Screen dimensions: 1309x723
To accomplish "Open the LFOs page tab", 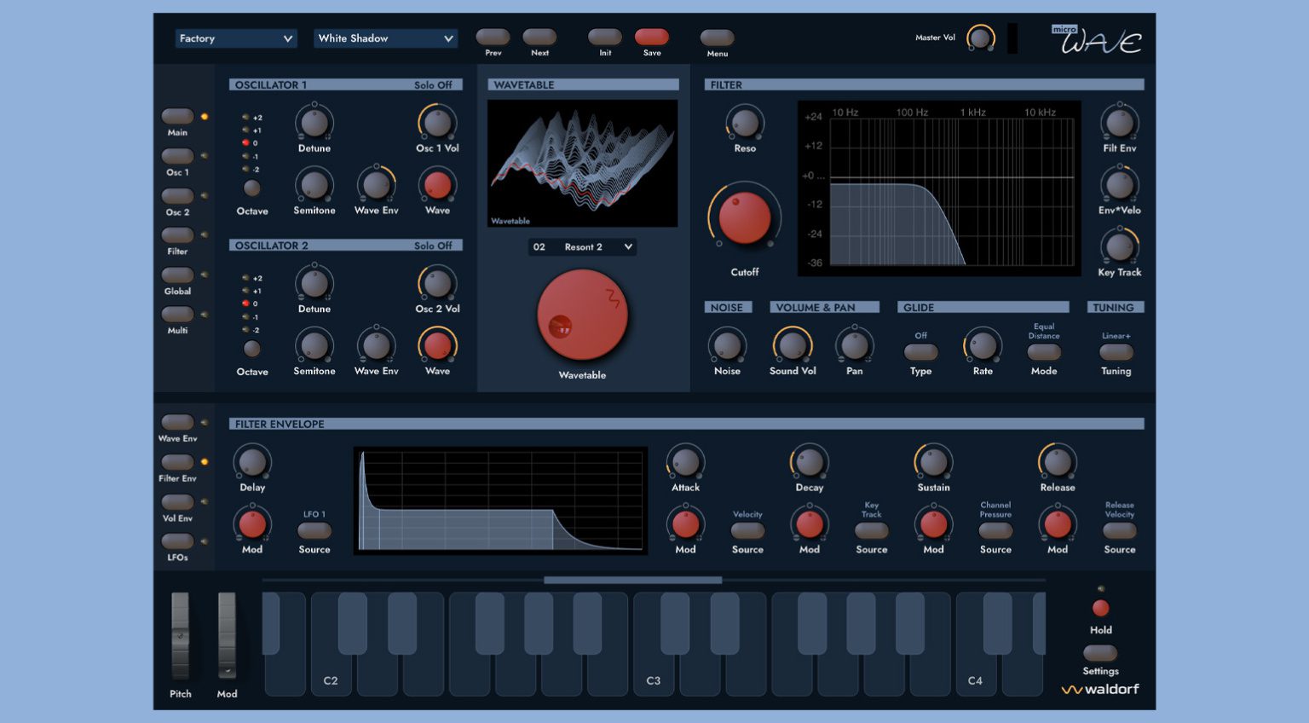I will tap(177, 541).
